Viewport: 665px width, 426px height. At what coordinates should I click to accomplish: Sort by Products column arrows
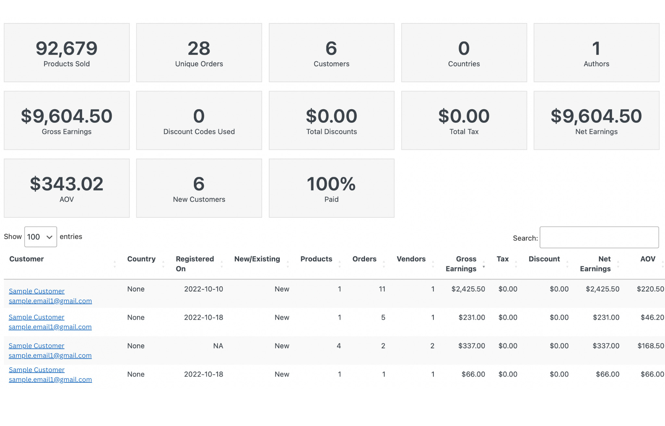[x=340, y=264]
